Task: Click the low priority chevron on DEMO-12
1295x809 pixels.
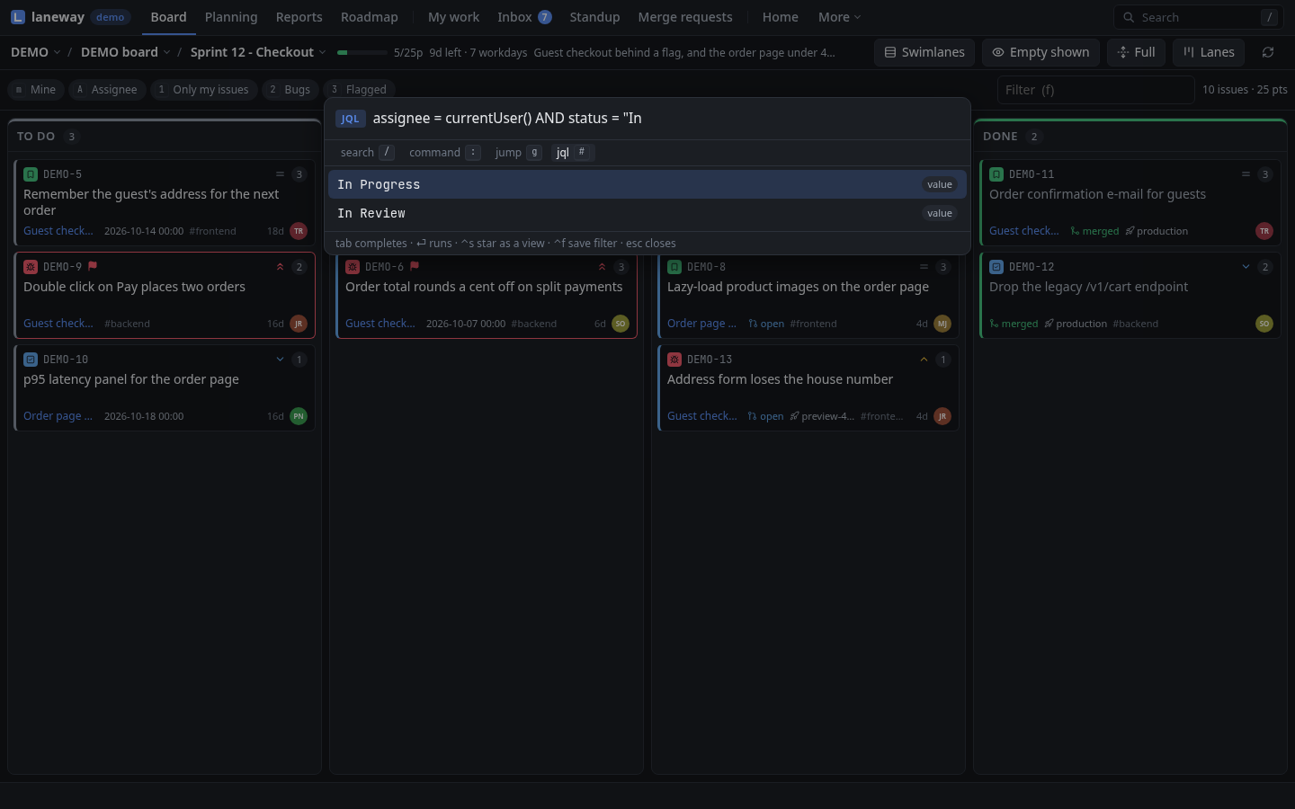Action: click(1246, 267)
